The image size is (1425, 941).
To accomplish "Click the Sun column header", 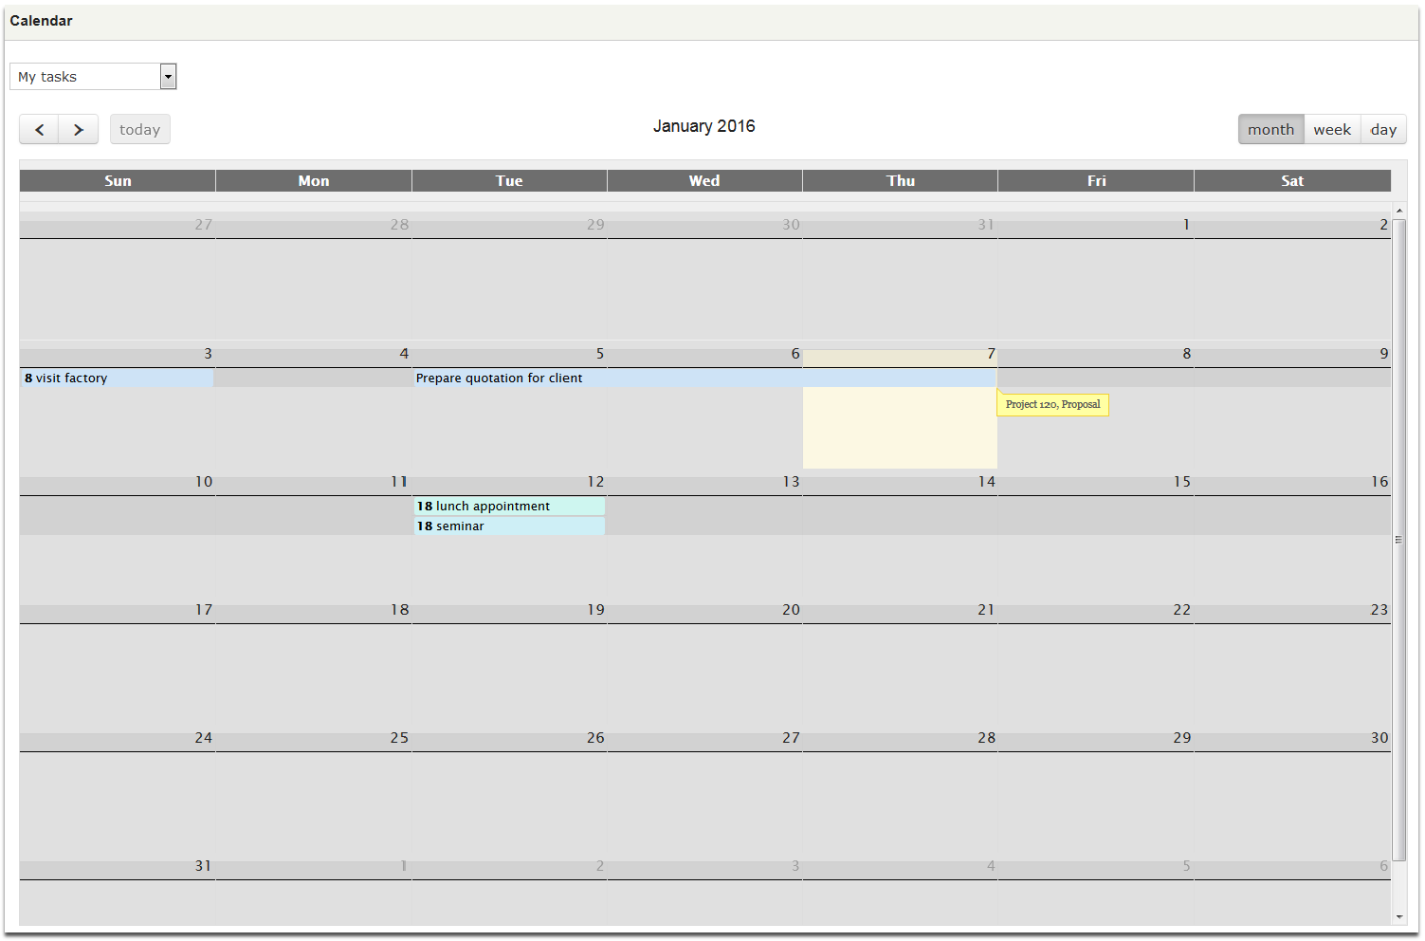I will click(x=118, y=180).
